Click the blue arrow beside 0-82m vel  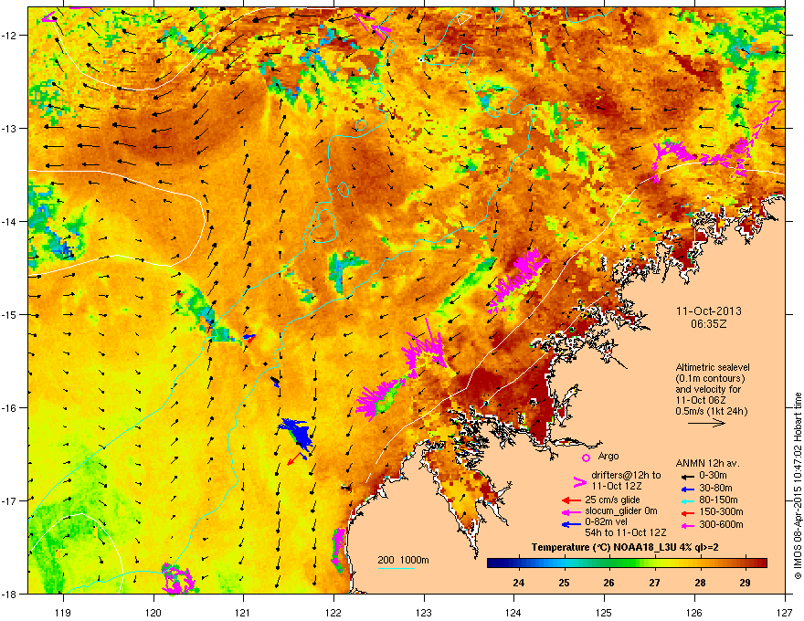pyautogui.click(x=571, y=523)
